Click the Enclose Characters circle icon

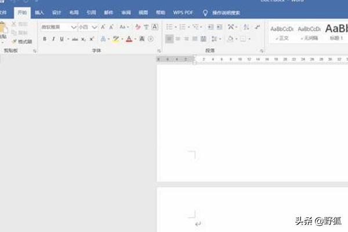150,39
